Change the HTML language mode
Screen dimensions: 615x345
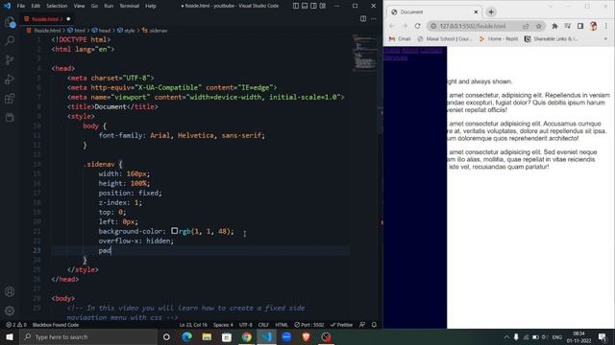[x=282, y=325]
